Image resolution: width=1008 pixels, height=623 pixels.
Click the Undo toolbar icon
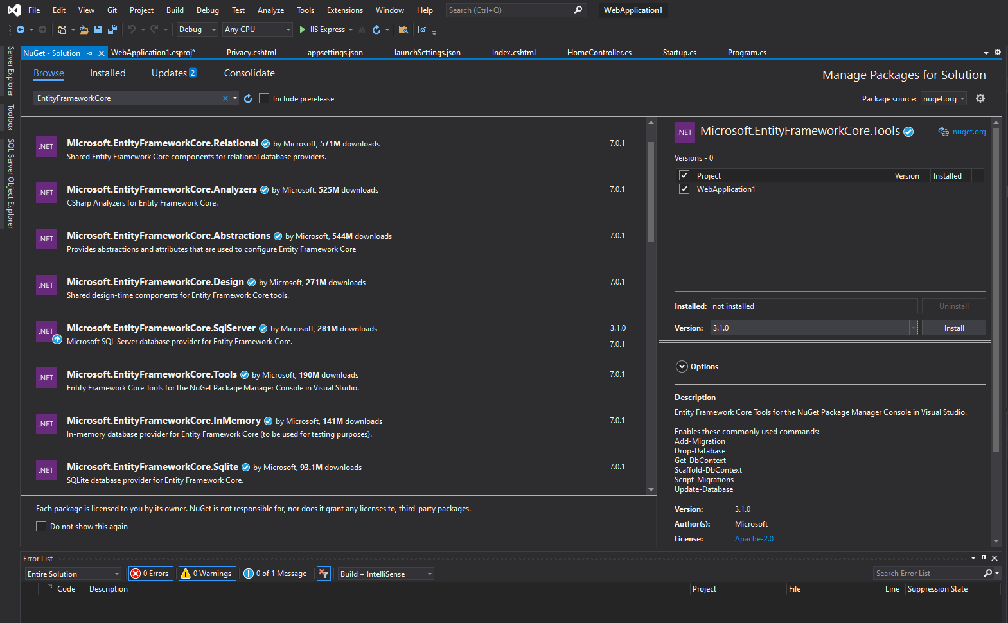point(132,30)
